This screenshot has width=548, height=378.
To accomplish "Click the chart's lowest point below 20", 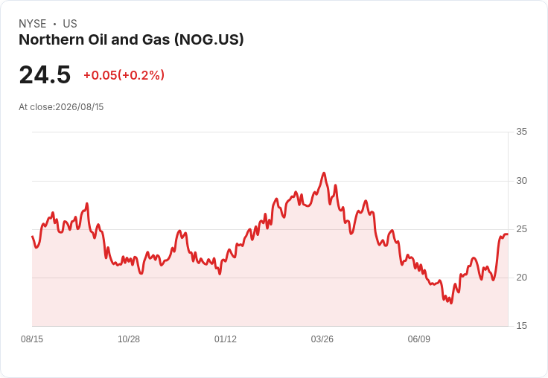I will point(451,303).
